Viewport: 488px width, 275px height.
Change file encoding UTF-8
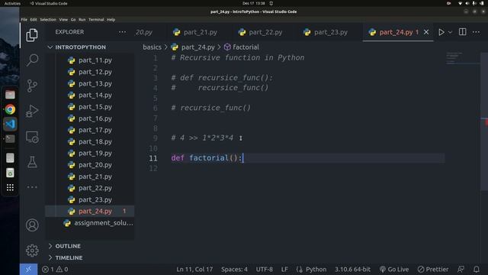265,270
